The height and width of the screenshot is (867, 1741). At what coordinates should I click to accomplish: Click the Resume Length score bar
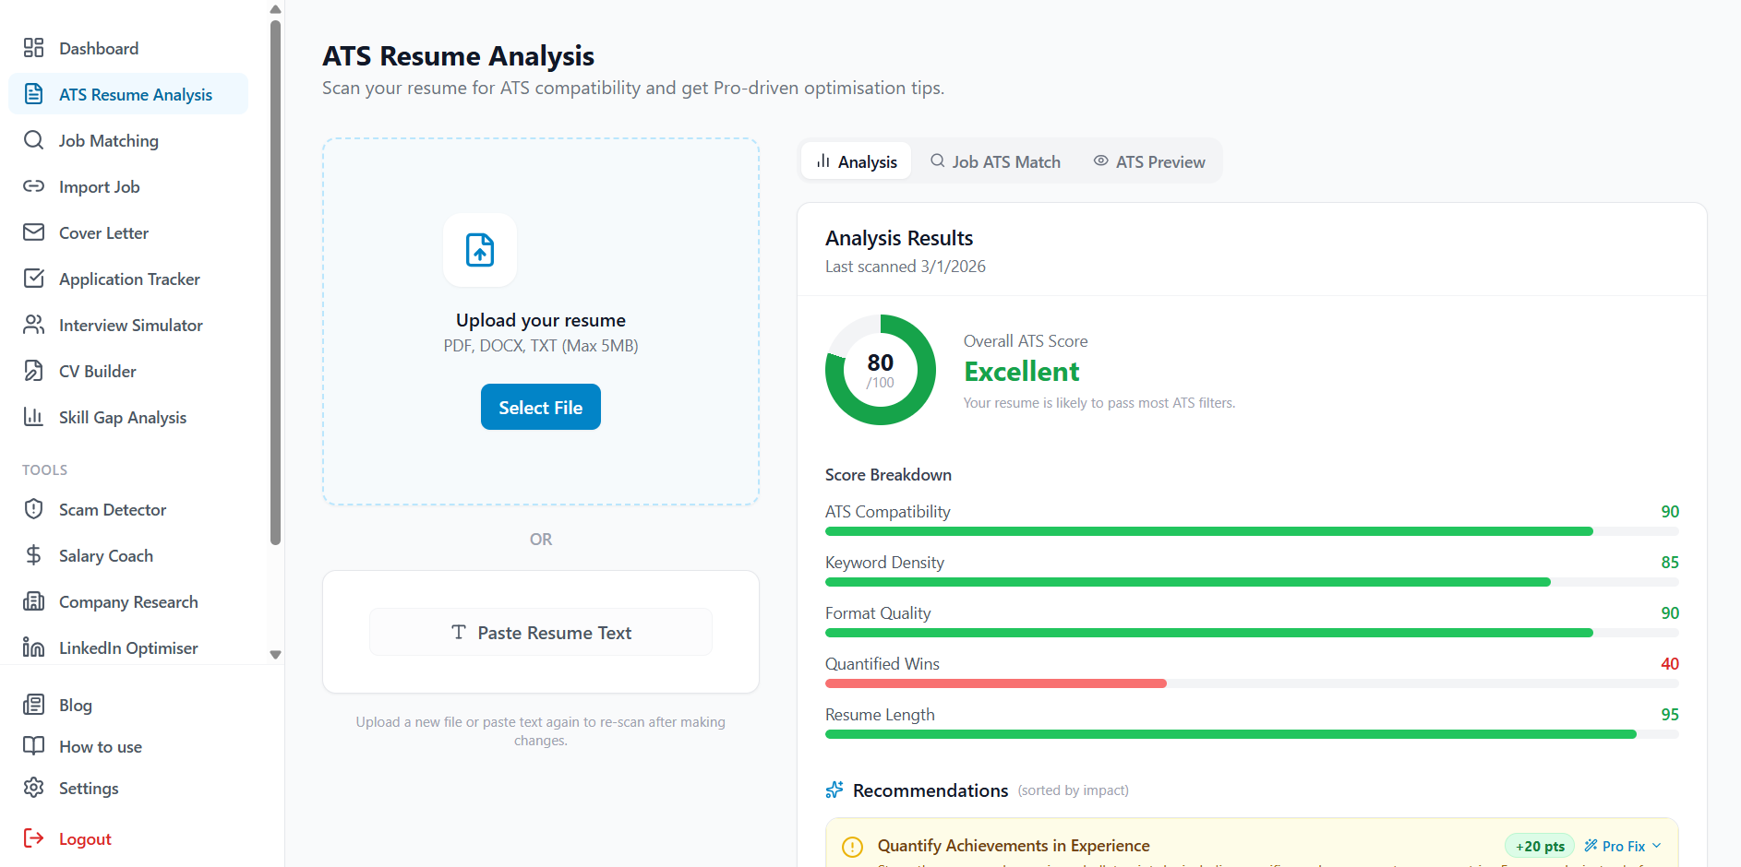point(1252,734)
